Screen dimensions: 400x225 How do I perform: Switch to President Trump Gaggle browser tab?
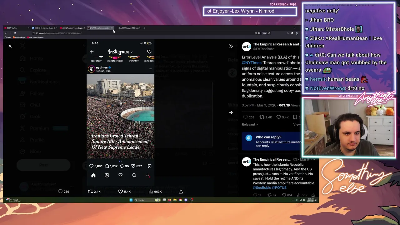(x=72, y=28)
